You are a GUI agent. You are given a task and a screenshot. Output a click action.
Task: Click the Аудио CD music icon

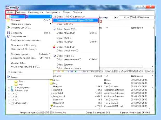point(55,56)
